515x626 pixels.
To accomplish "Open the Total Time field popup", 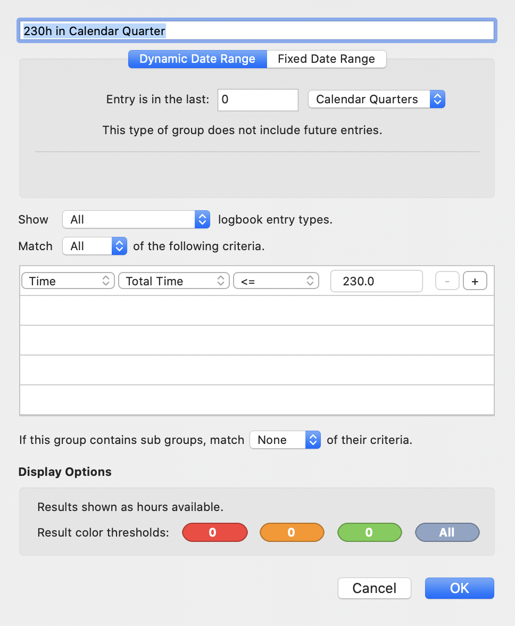I will coord(174,281).
